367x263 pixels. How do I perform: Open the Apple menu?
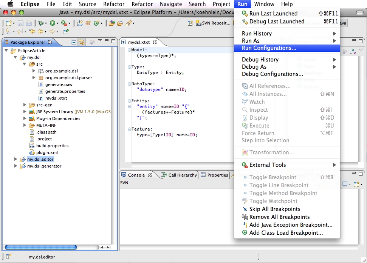pyautogui.click(x=10, y=4)
